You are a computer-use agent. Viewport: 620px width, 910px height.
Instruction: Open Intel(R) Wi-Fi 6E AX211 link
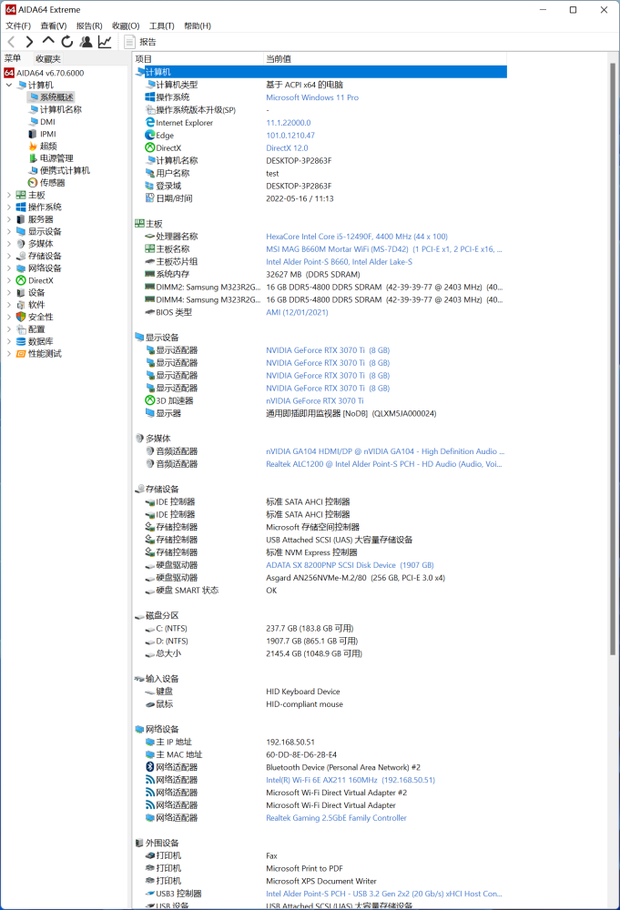click(x=350, y=780)
